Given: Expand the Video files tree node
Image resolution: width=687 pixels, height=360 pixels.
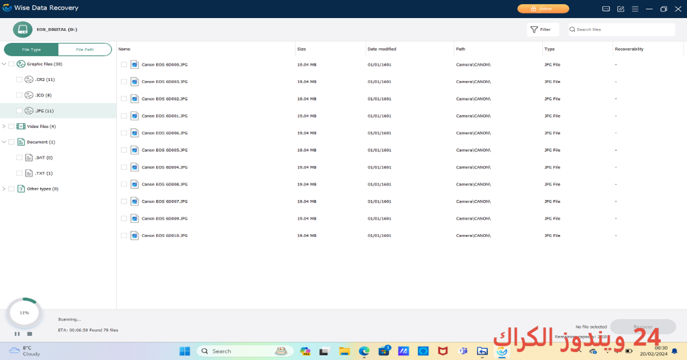Looking at the screenshot, I should tap(4, 126).
